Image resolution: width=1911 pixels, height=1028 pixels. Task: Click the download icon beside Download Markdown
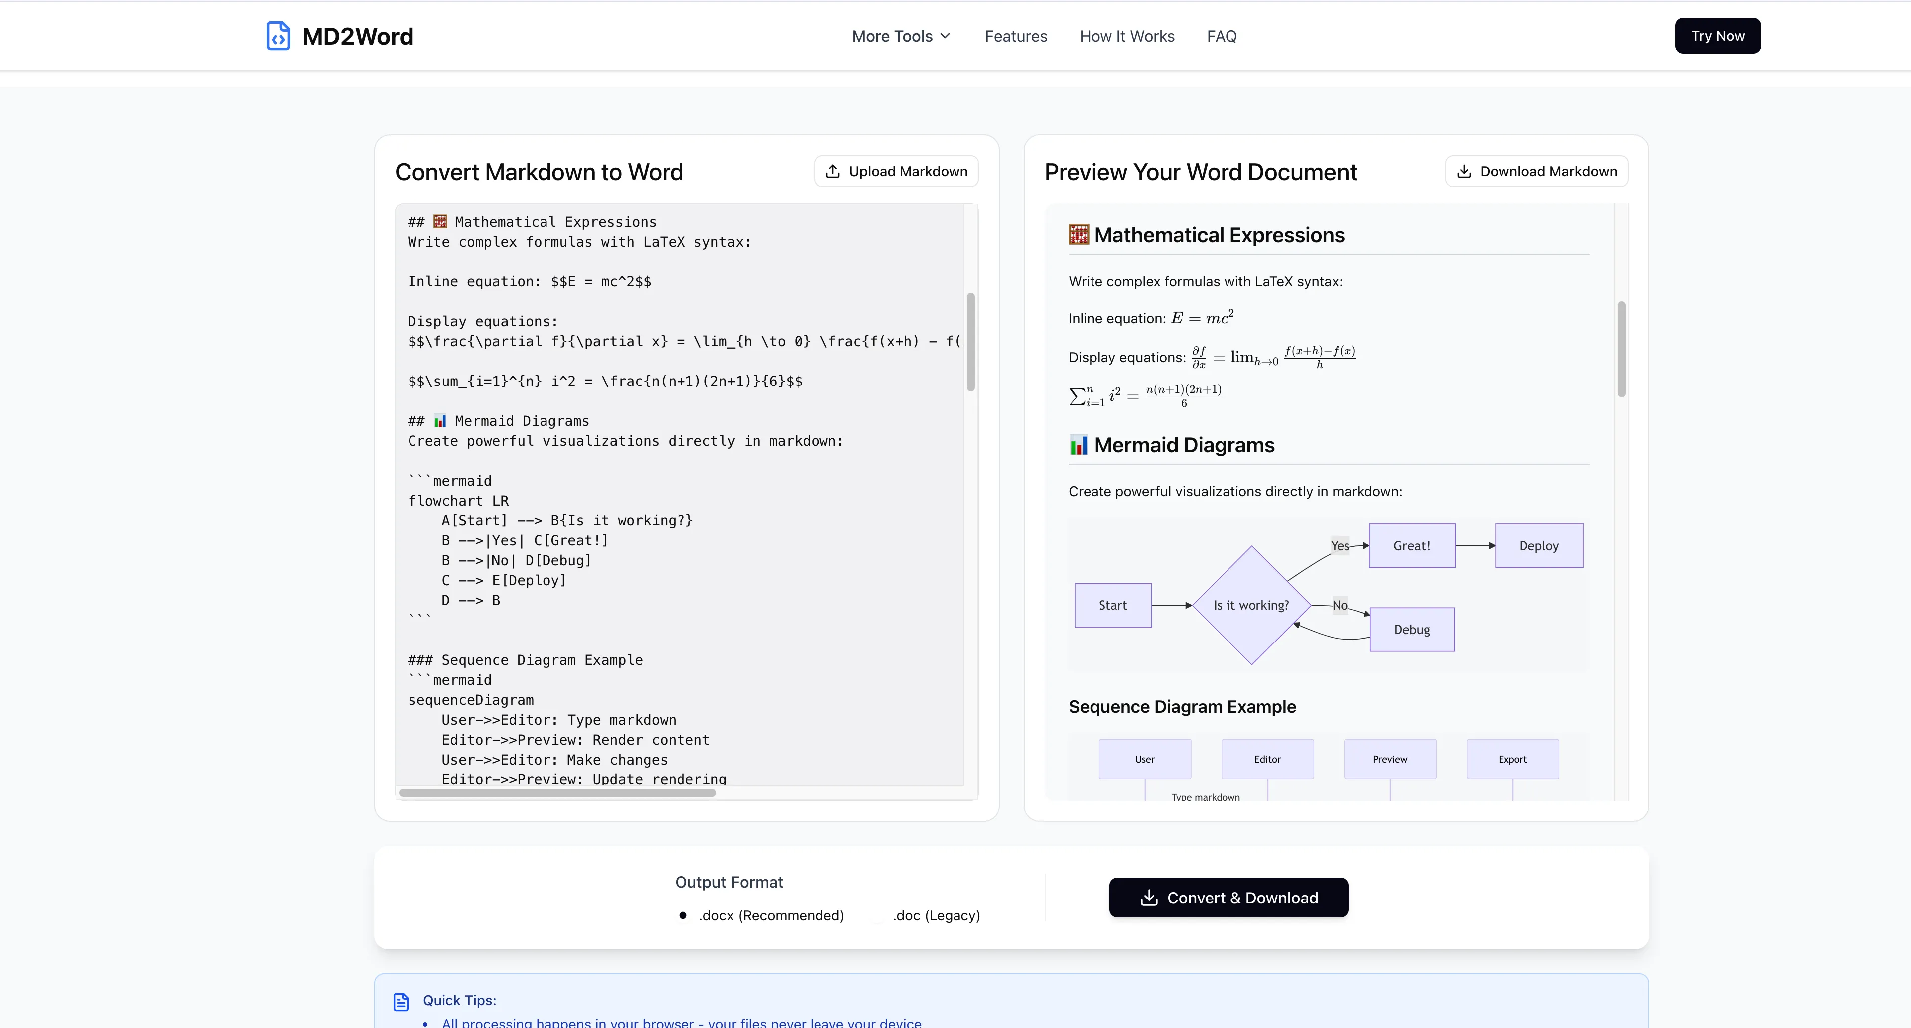[1464, 171]
